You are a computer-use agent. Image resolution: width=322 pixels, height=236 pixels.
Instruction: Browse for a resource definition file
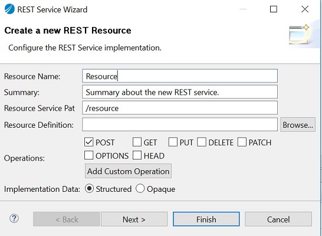pos(298,125)
